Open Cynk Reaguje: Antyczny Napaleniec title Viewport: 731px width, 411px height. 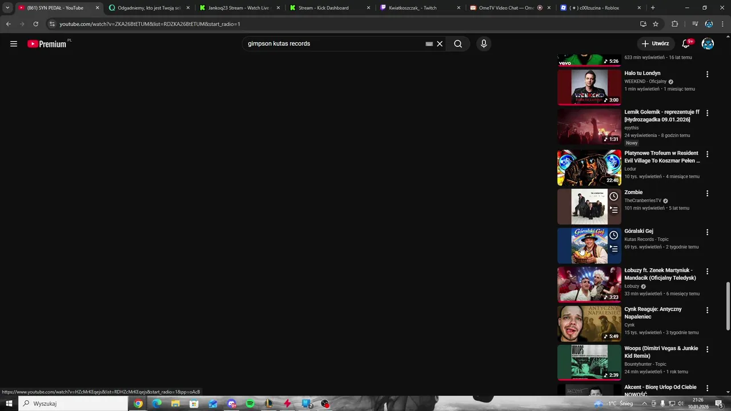(653, 313)
